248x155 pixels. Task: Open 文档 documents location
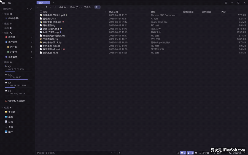coord(10,122)
